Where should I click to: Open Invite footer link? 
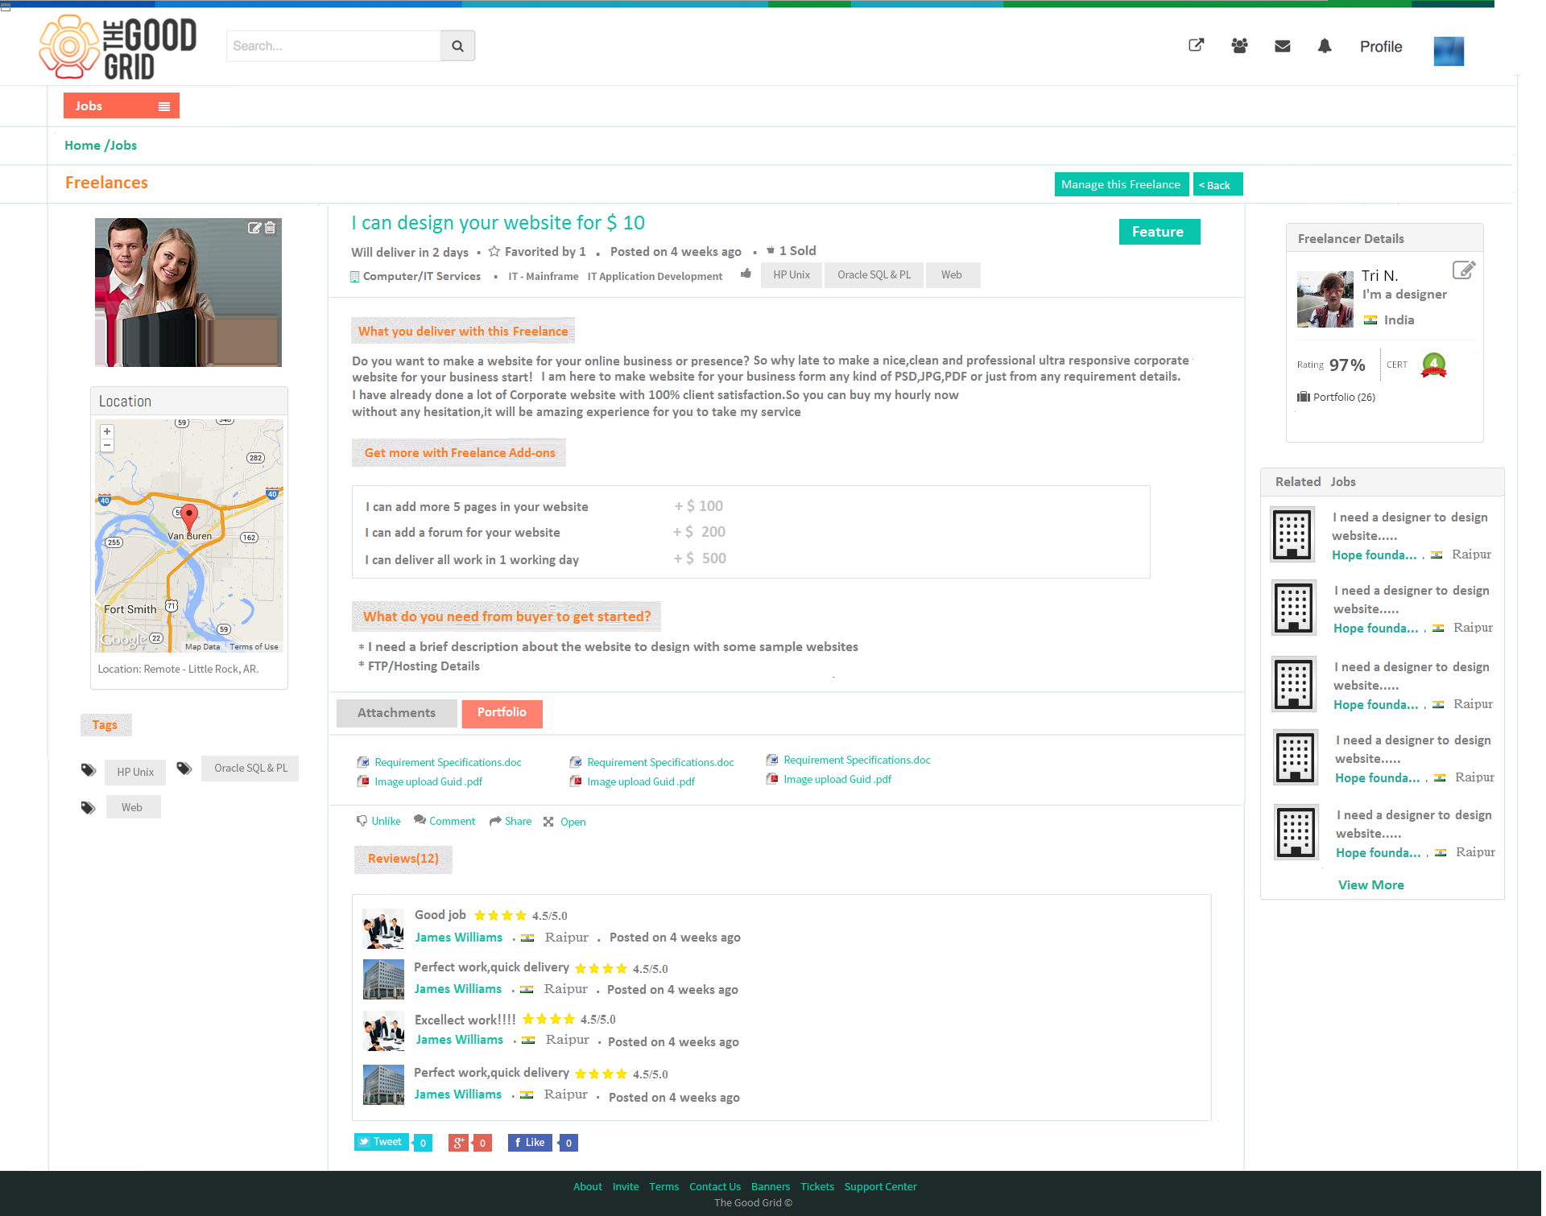coord(626,1186)
